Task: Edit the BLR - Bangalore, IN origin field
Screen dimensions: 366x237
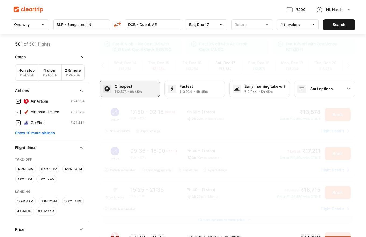Action: (x=82, y=25)
